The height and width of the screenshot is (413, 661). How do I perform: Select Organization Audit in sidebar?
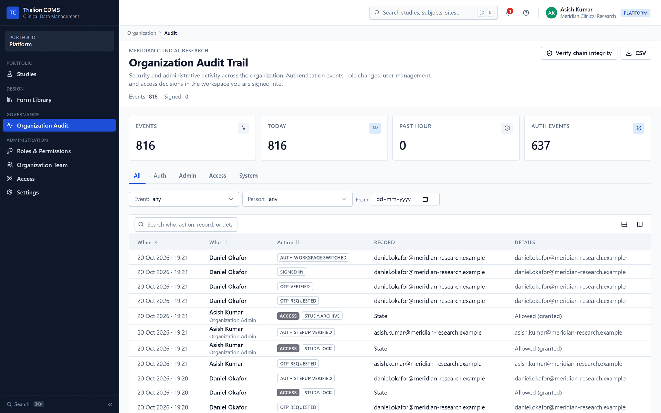coord(59,125)
